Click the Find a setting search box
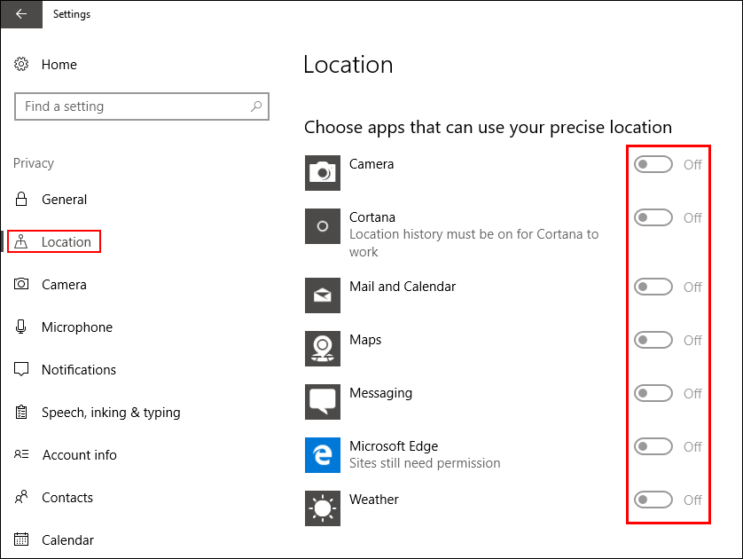The width and height of the screenshot is (743, 559). click(x=142, y=106)
